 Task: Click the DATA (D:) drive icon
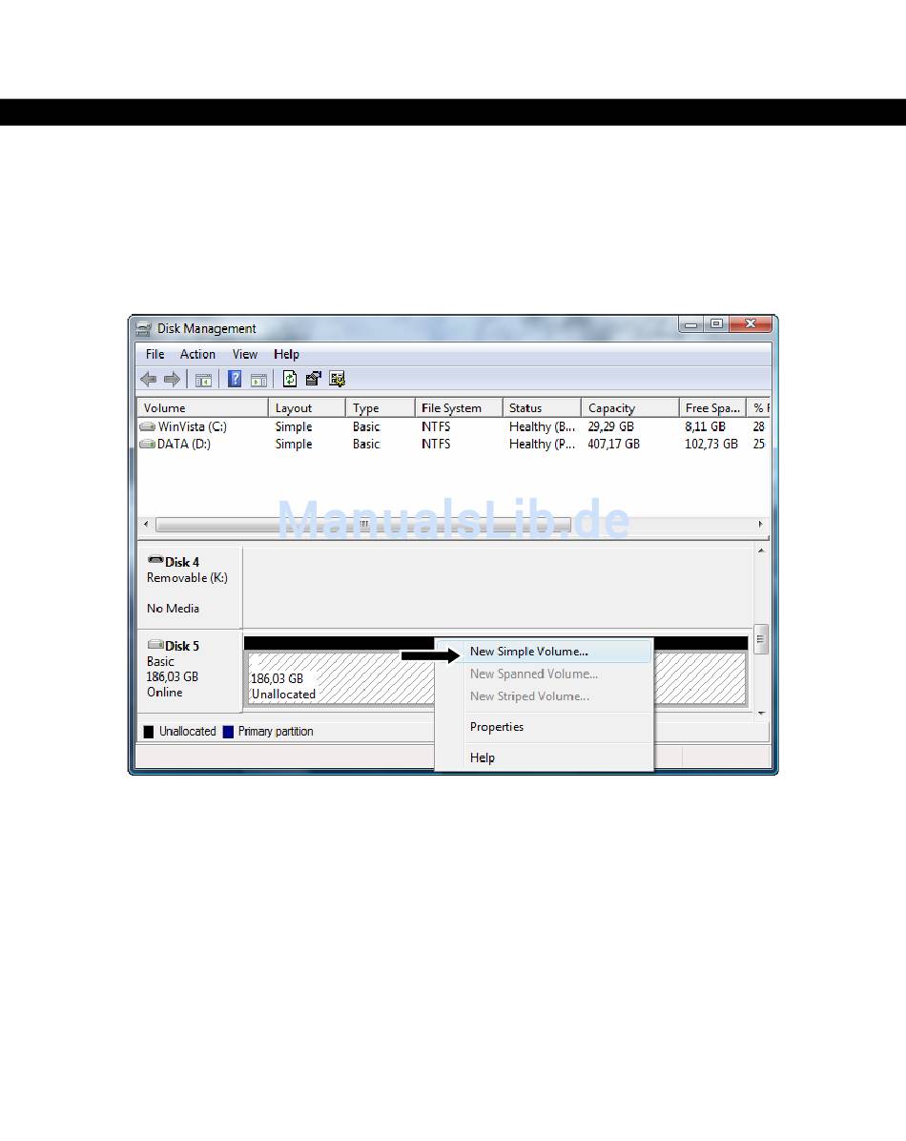pyautogui.click(x=148, y=444)
